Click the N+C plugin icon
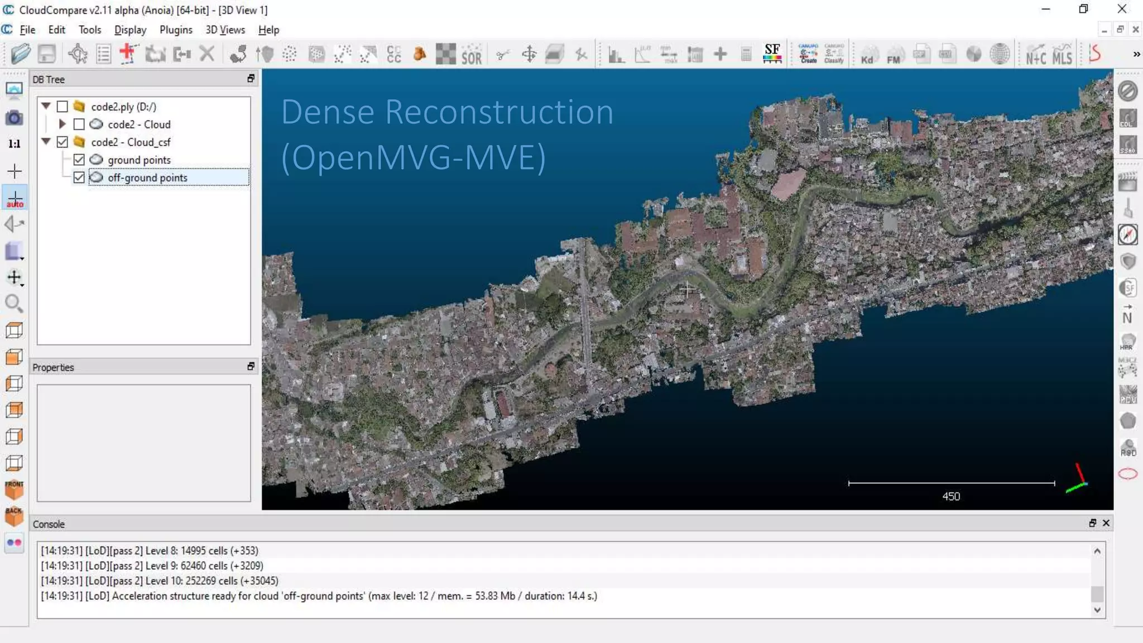Screen dimensions: 1143x643 (1036, 54)
